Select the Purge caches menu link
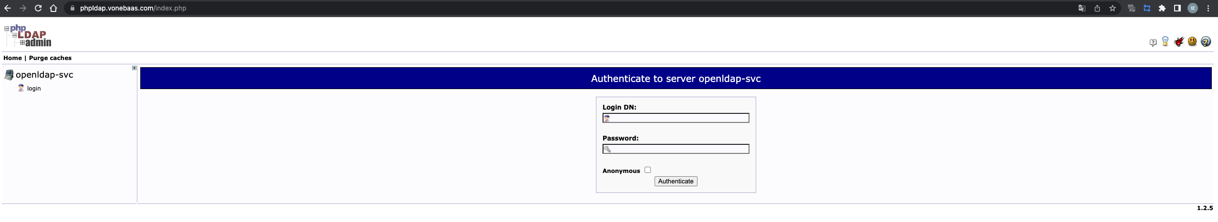 pos(50,58)
